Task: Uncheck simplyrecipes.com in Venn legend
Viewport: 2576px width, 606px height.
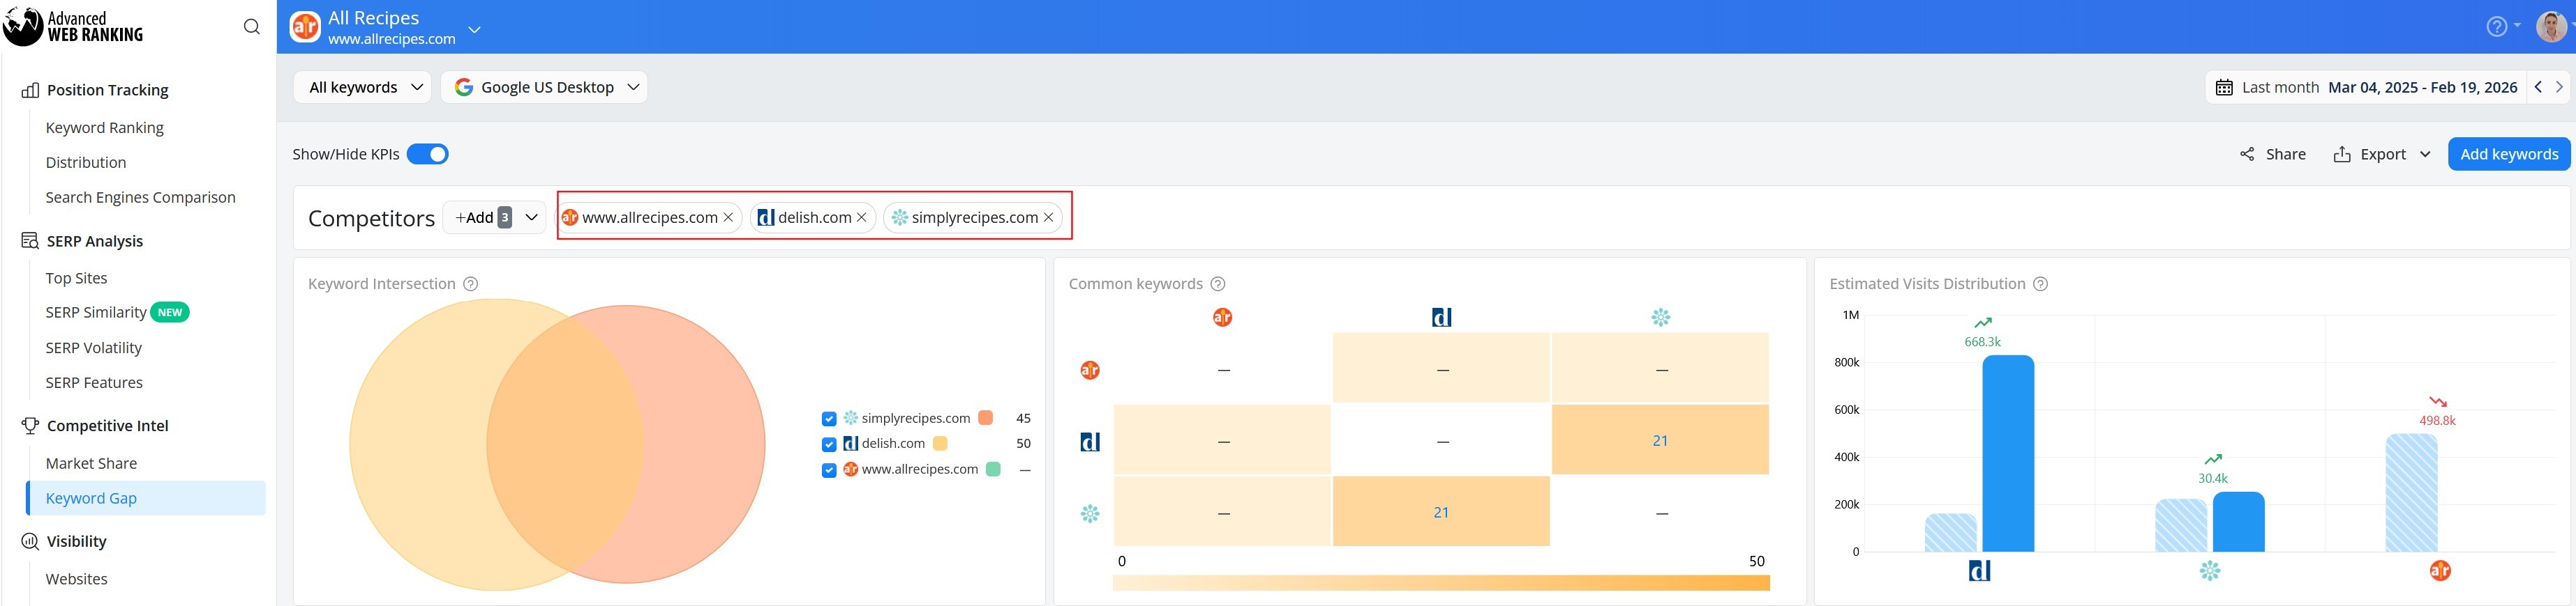Action: click(x=829, y=419)
